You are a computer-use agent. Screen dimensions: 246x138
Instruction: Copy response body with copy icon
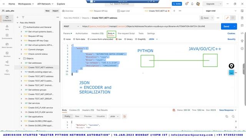tap(227, 117)
